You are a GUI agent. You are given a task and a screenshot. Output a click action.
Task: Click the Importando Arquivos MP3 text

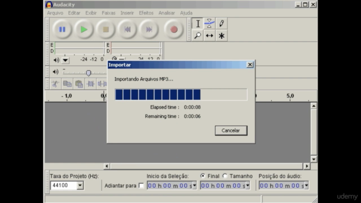[144, 79]
